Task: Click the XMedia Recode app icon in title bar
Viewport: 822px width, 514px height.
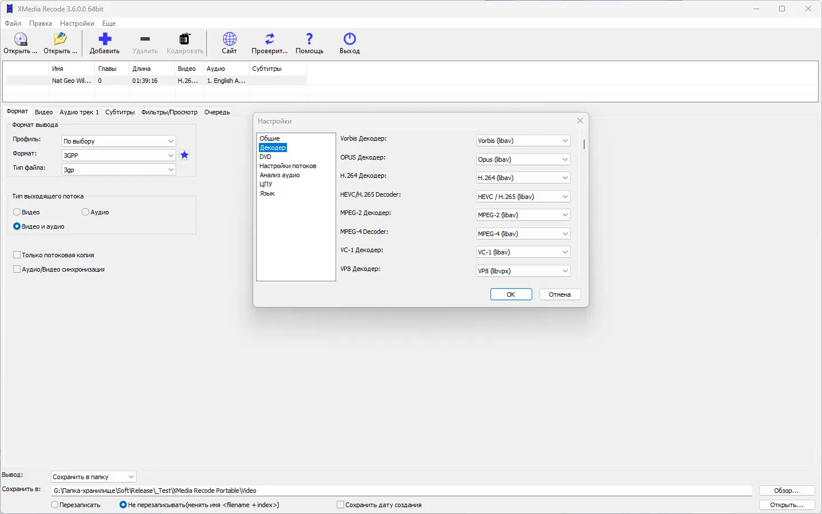Action: 9,9
